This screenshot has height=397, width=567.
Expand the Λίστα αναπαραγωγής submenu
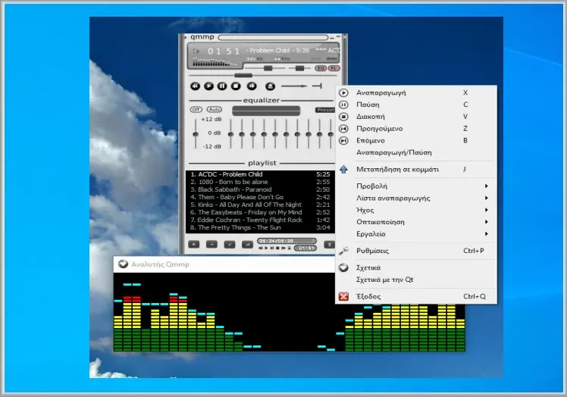[x=416, y=198]
